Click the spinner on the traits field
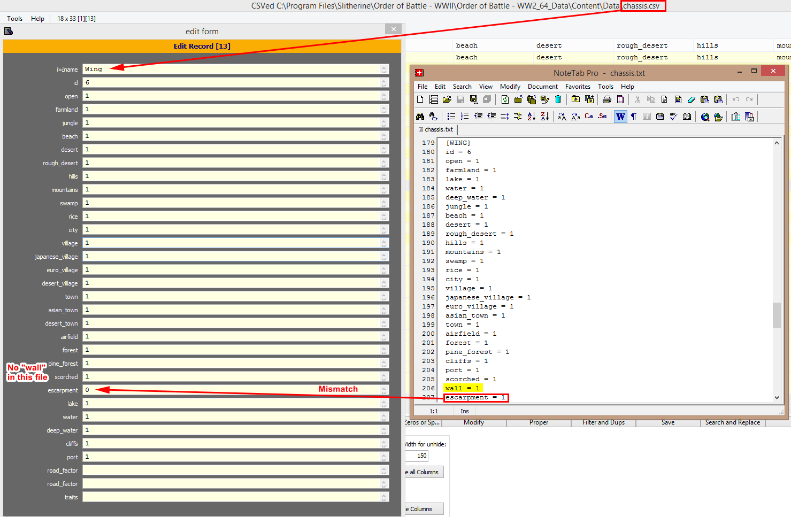 (384, 497)
